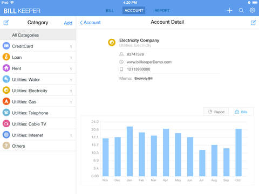Click the Apr bar in chart

pos(166,153)
